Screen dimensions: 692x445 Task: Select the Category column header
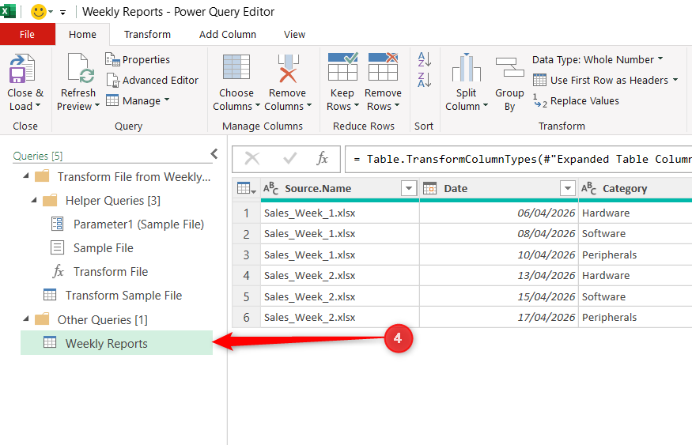coord(636,188)
